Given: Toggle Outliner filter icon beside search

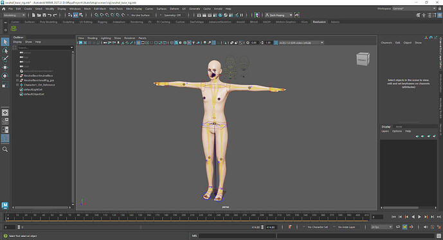Looking at the screenshot, I should (14, 48).
